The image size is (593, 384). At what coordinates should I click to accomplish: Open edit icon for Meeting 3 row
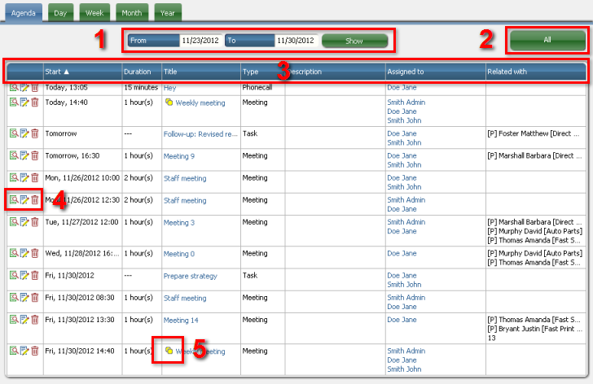point(24,222)
